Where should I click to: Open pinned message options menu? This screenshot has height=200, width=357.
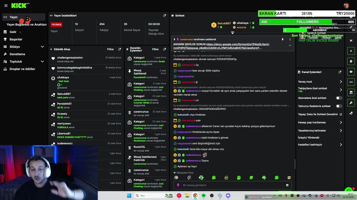coord(290,39)
